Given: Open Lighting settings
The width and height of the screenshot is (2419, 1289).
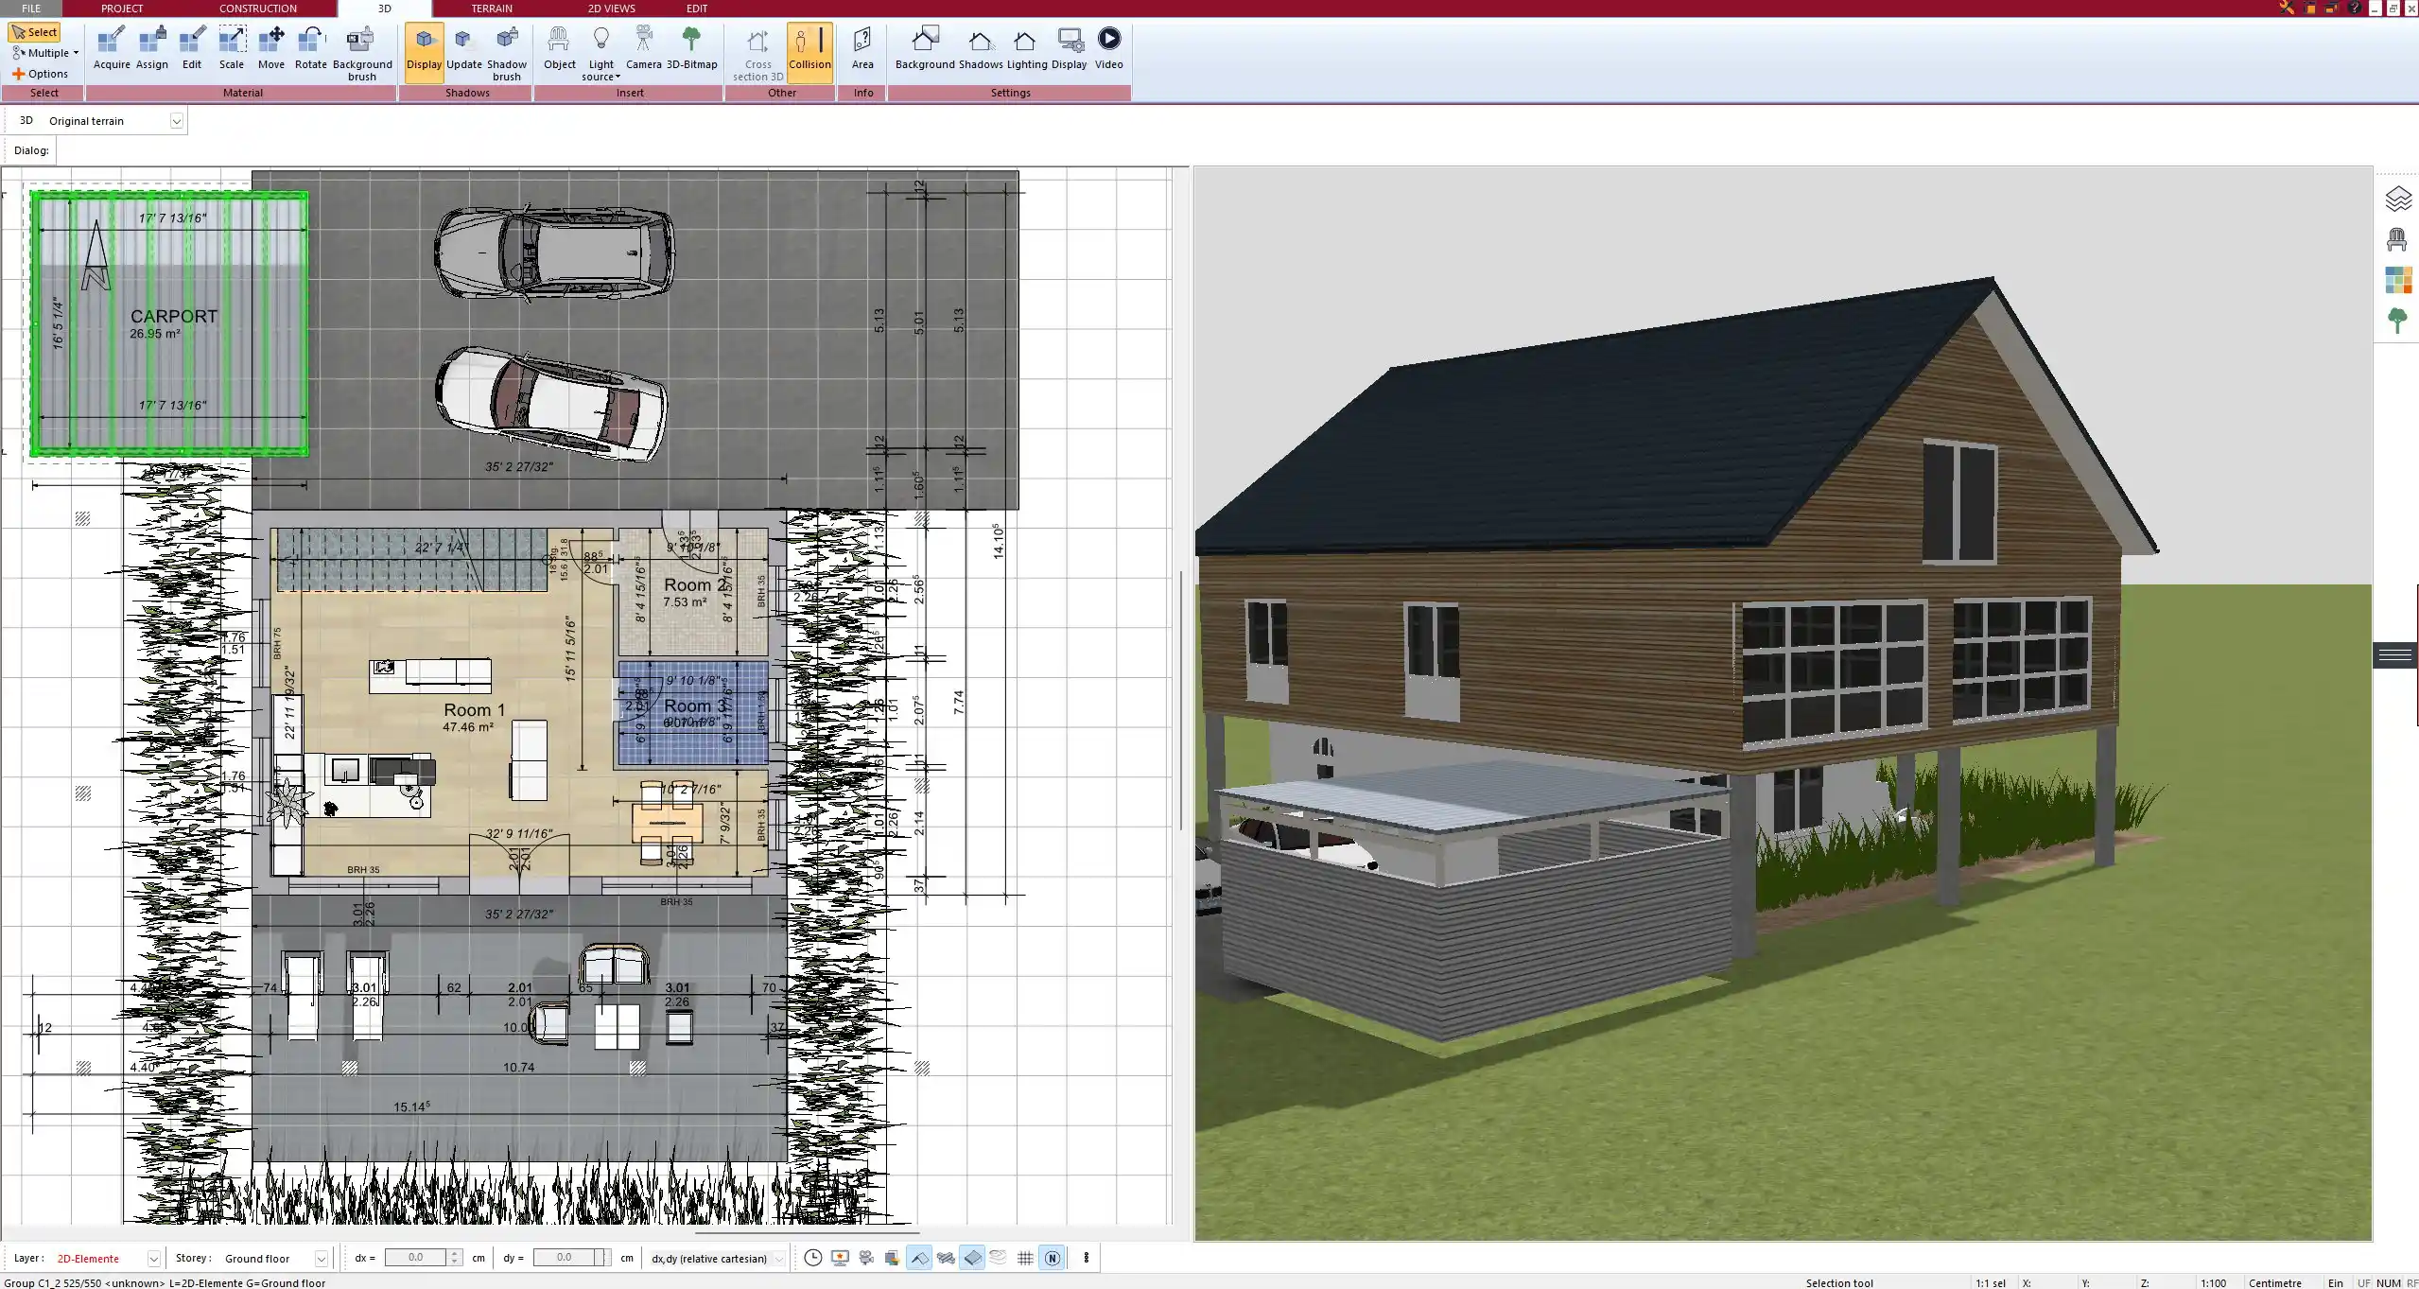Looking at the screenshot, I should point(1026,49).
